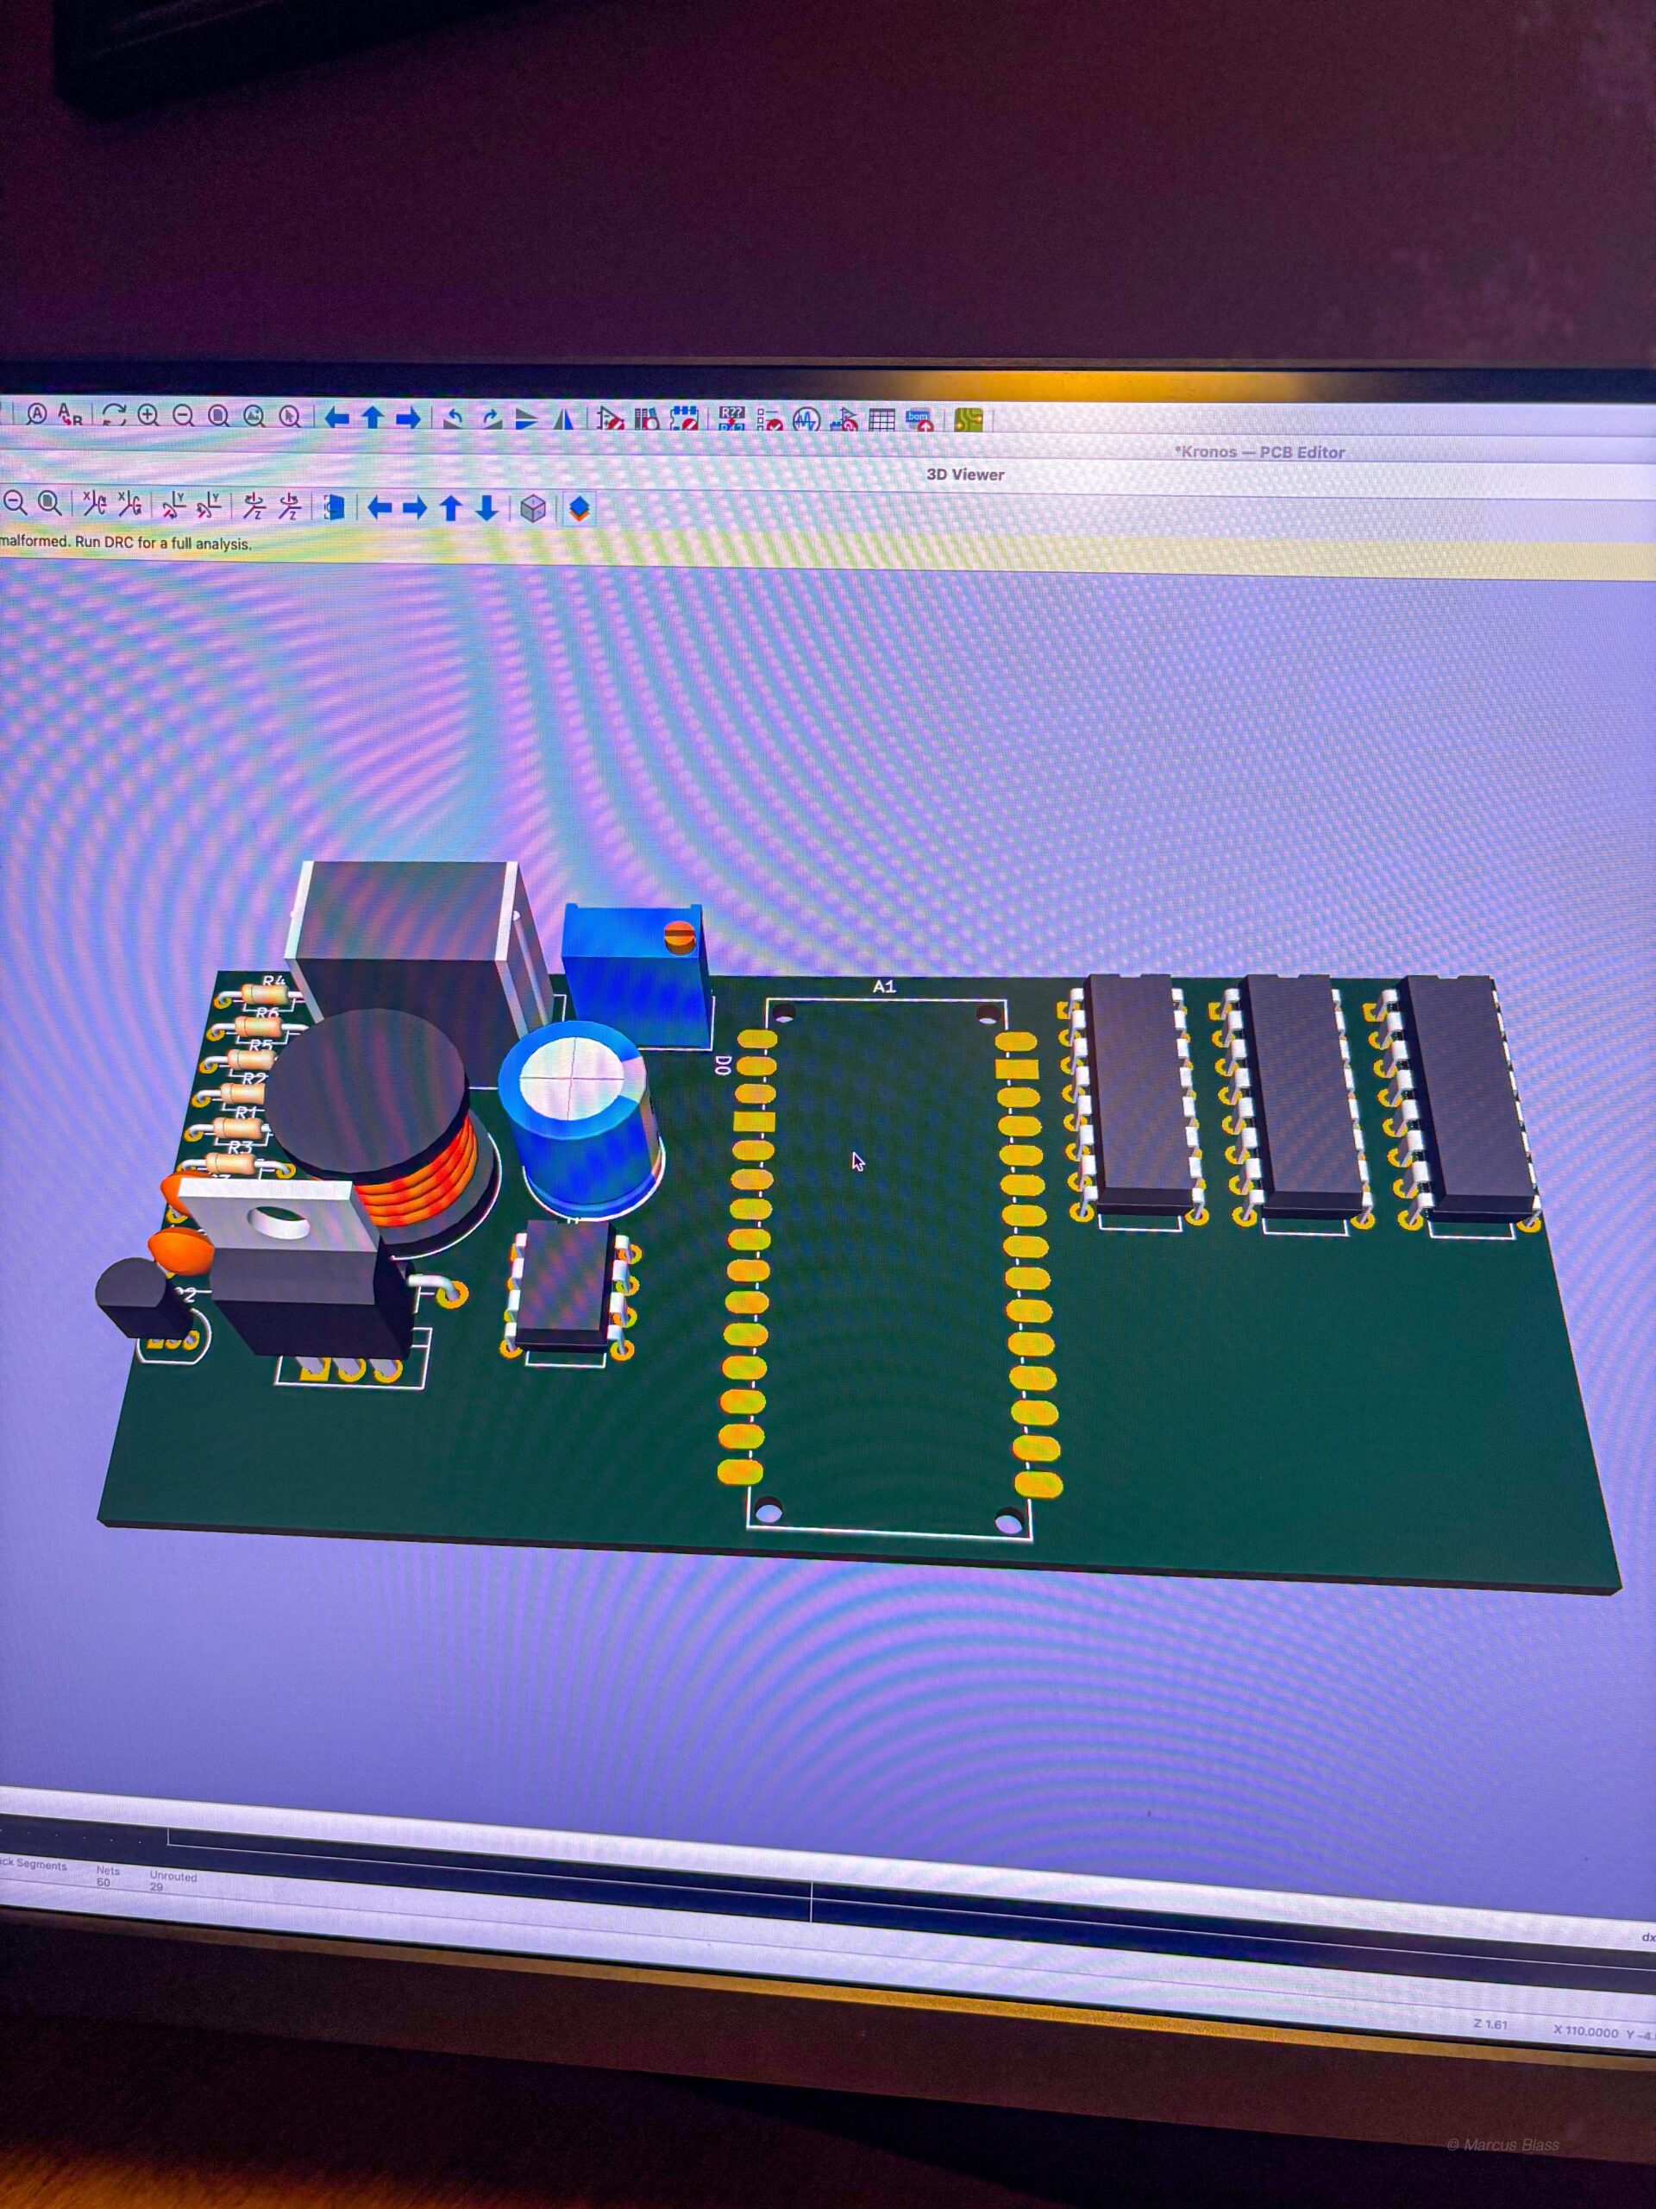Open the R?? annotation tool icon

731,419
